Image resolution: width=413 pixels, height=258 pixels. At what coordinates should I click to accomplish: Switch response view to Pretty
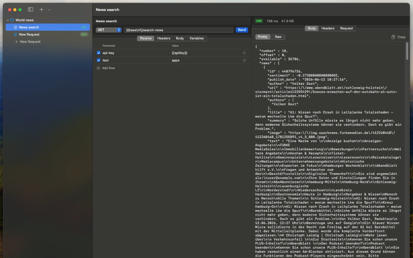pos(263,37)
